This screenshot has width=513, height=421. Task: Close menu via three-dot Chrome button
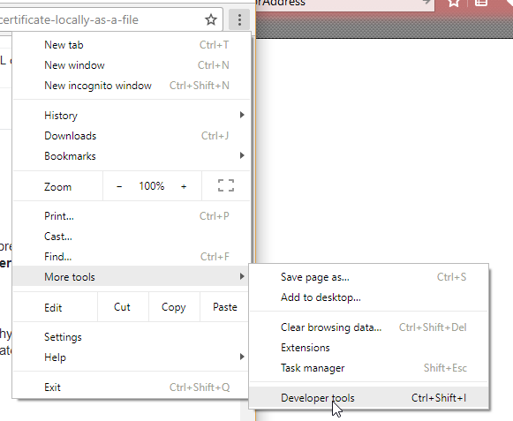pos(239,20)
